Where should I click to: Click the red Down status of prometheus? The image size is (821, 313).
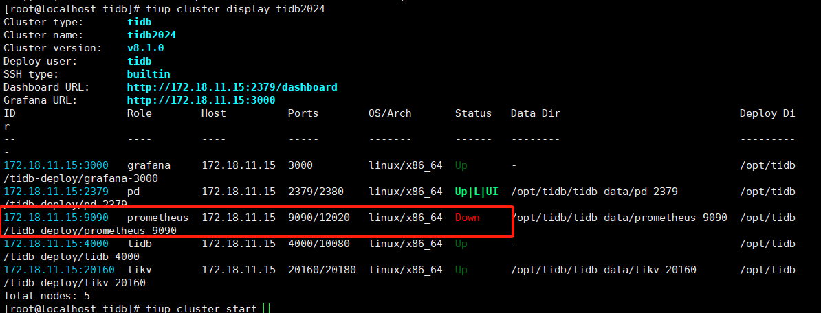click(468, 218)
